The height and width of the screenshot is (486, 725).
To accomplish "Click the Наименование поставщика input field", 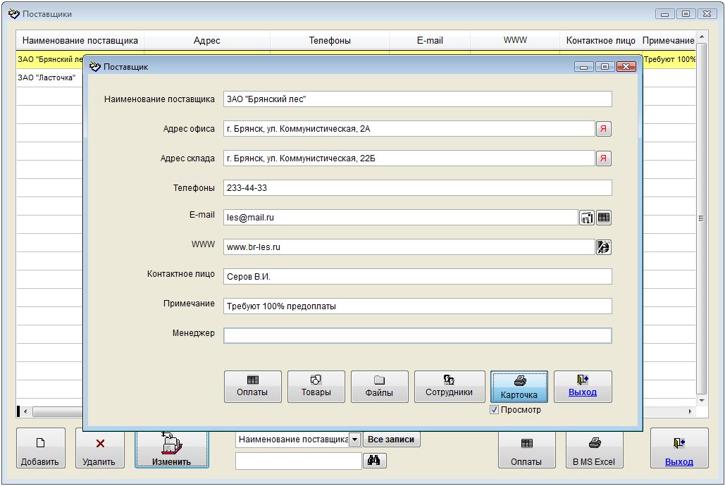I will click(x=418, y=99).
